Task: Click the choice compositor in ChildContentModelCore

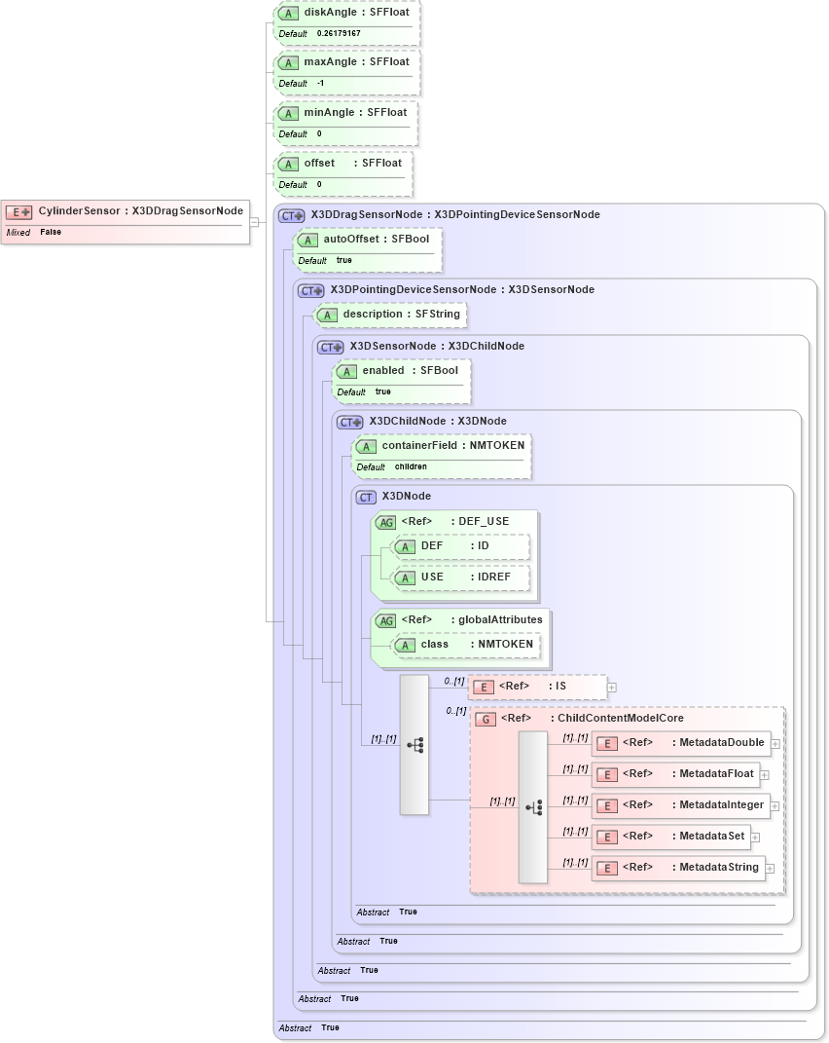Action: (x=532, y=807)
